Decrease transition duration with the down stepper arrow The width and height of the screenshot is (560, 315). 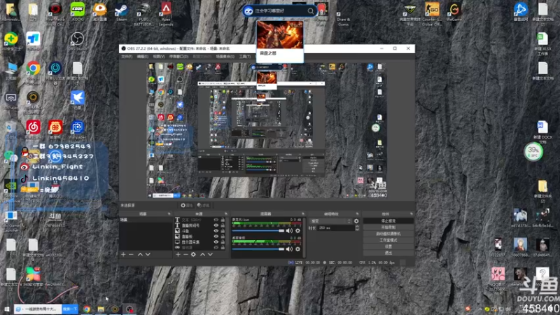tap(357, 230)
